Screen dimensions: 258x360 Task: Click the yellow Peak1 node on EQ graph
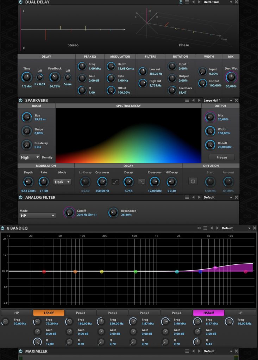pos(102,272)
